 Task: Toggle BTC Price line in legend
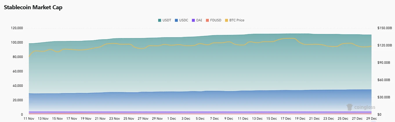tap(237, 20)
